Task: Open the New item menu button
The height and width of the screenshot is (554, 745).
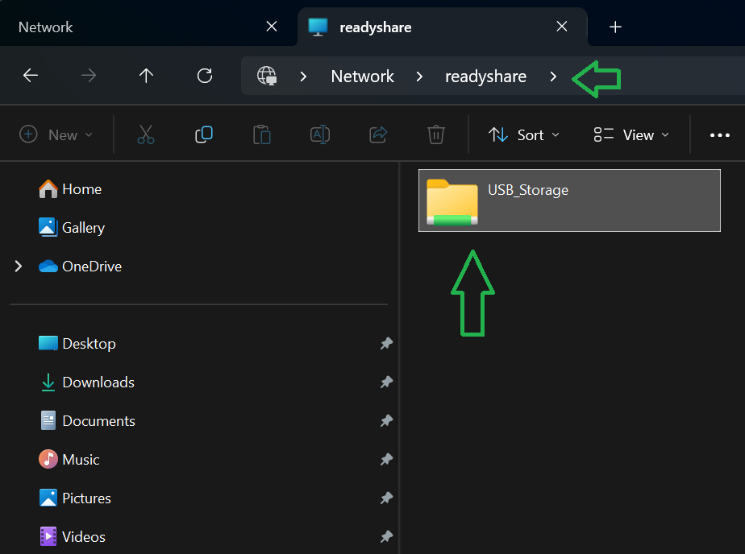Action: 56,135
